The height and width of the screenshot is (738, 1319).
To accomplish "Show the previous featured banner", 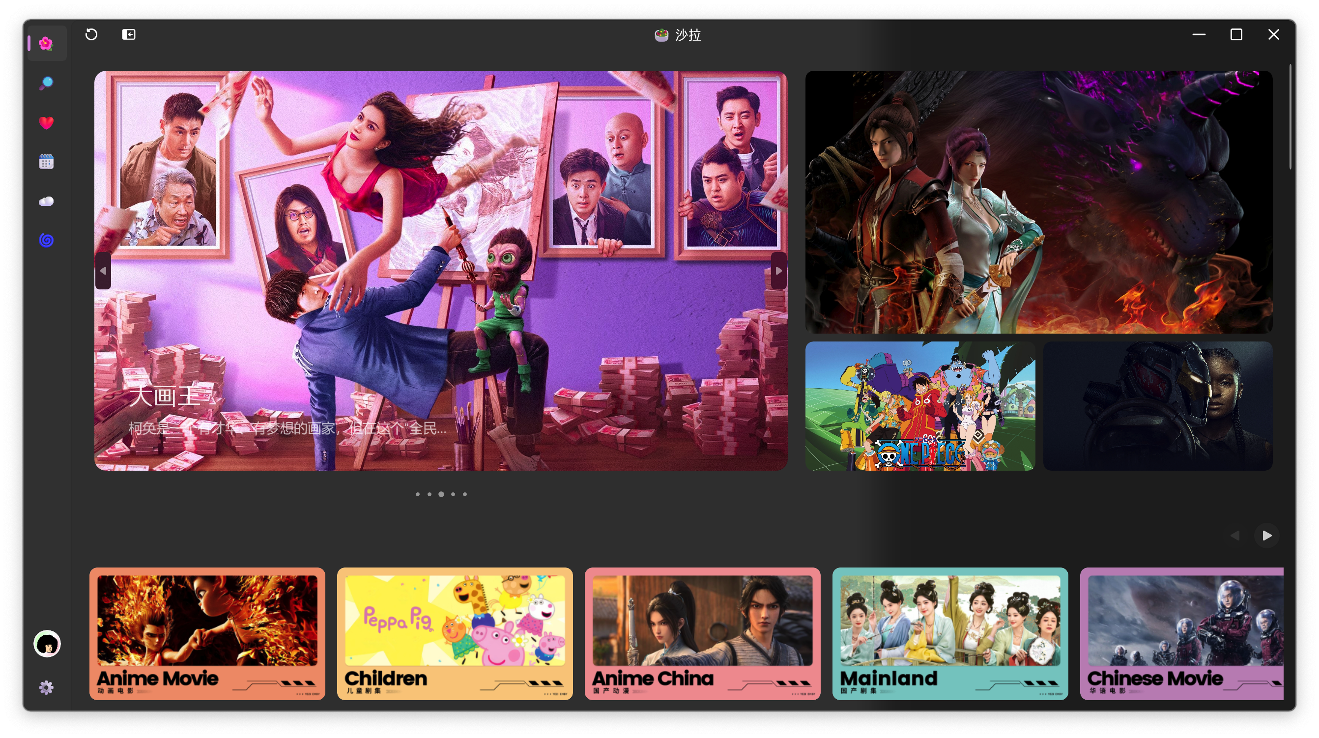I will (103, 270).
